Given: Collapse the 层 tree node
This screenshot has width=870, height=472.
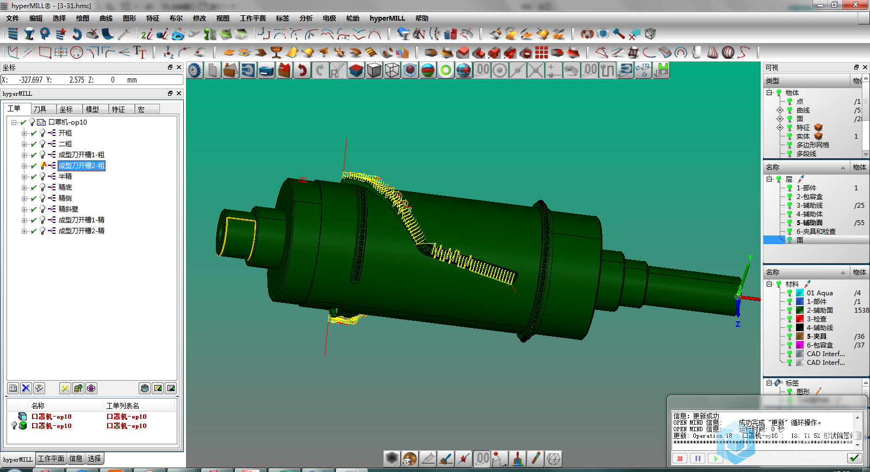Looking at the screenshot, I should [x=769, y=179].
